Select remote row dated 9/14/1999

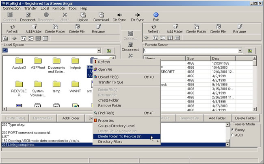(198, 85)
